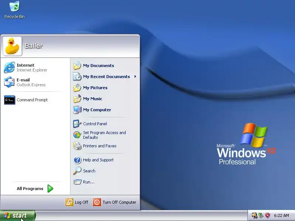Choose Command Prompt text entry
The height and width of the screenshot is (221, 295).
[32, 100]
